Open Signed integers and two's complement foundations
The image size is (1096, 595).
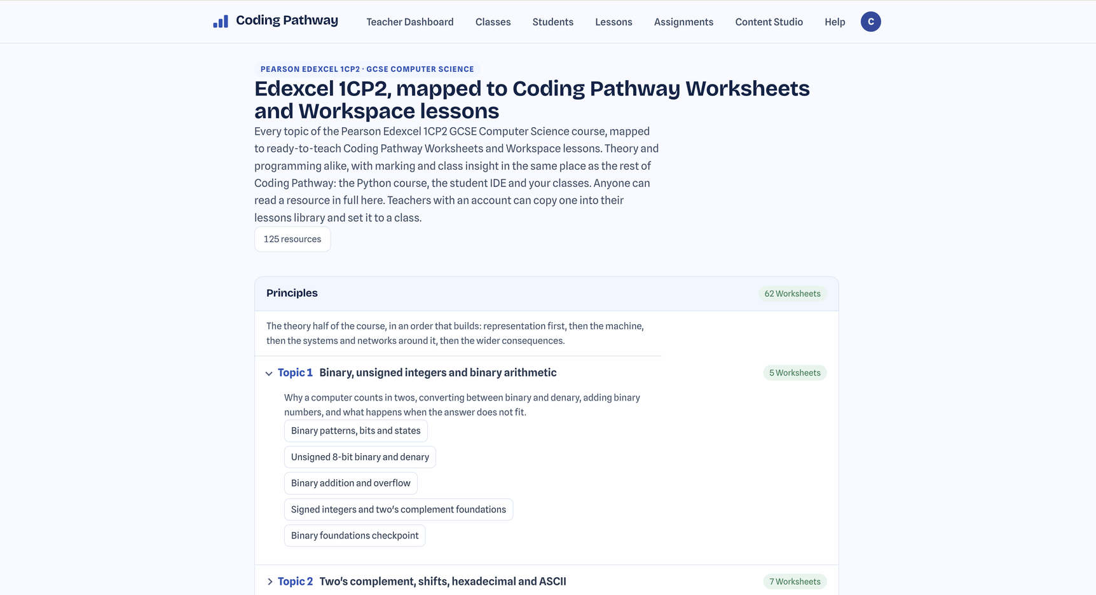[399, 510]
